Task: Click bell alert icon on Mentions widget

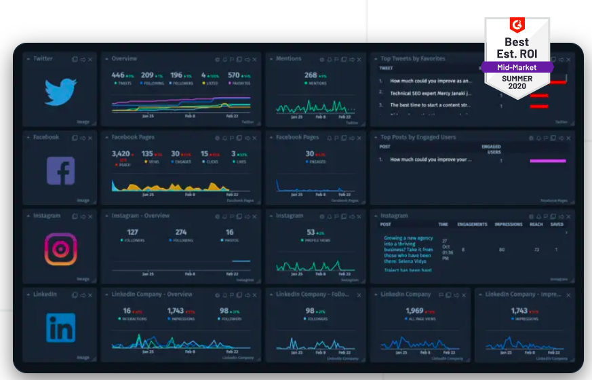Action: point(329,59)
